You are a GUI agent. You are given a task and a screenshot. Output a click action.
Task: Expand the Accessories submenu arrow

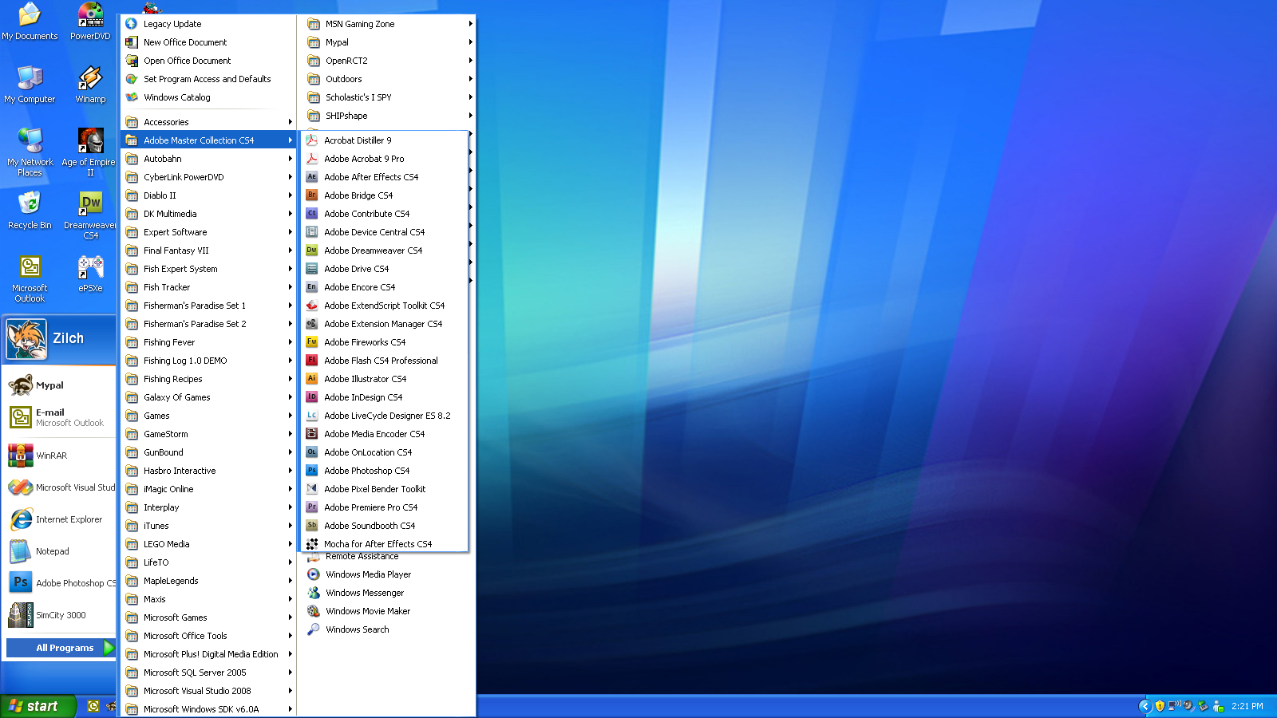(290, 122)
